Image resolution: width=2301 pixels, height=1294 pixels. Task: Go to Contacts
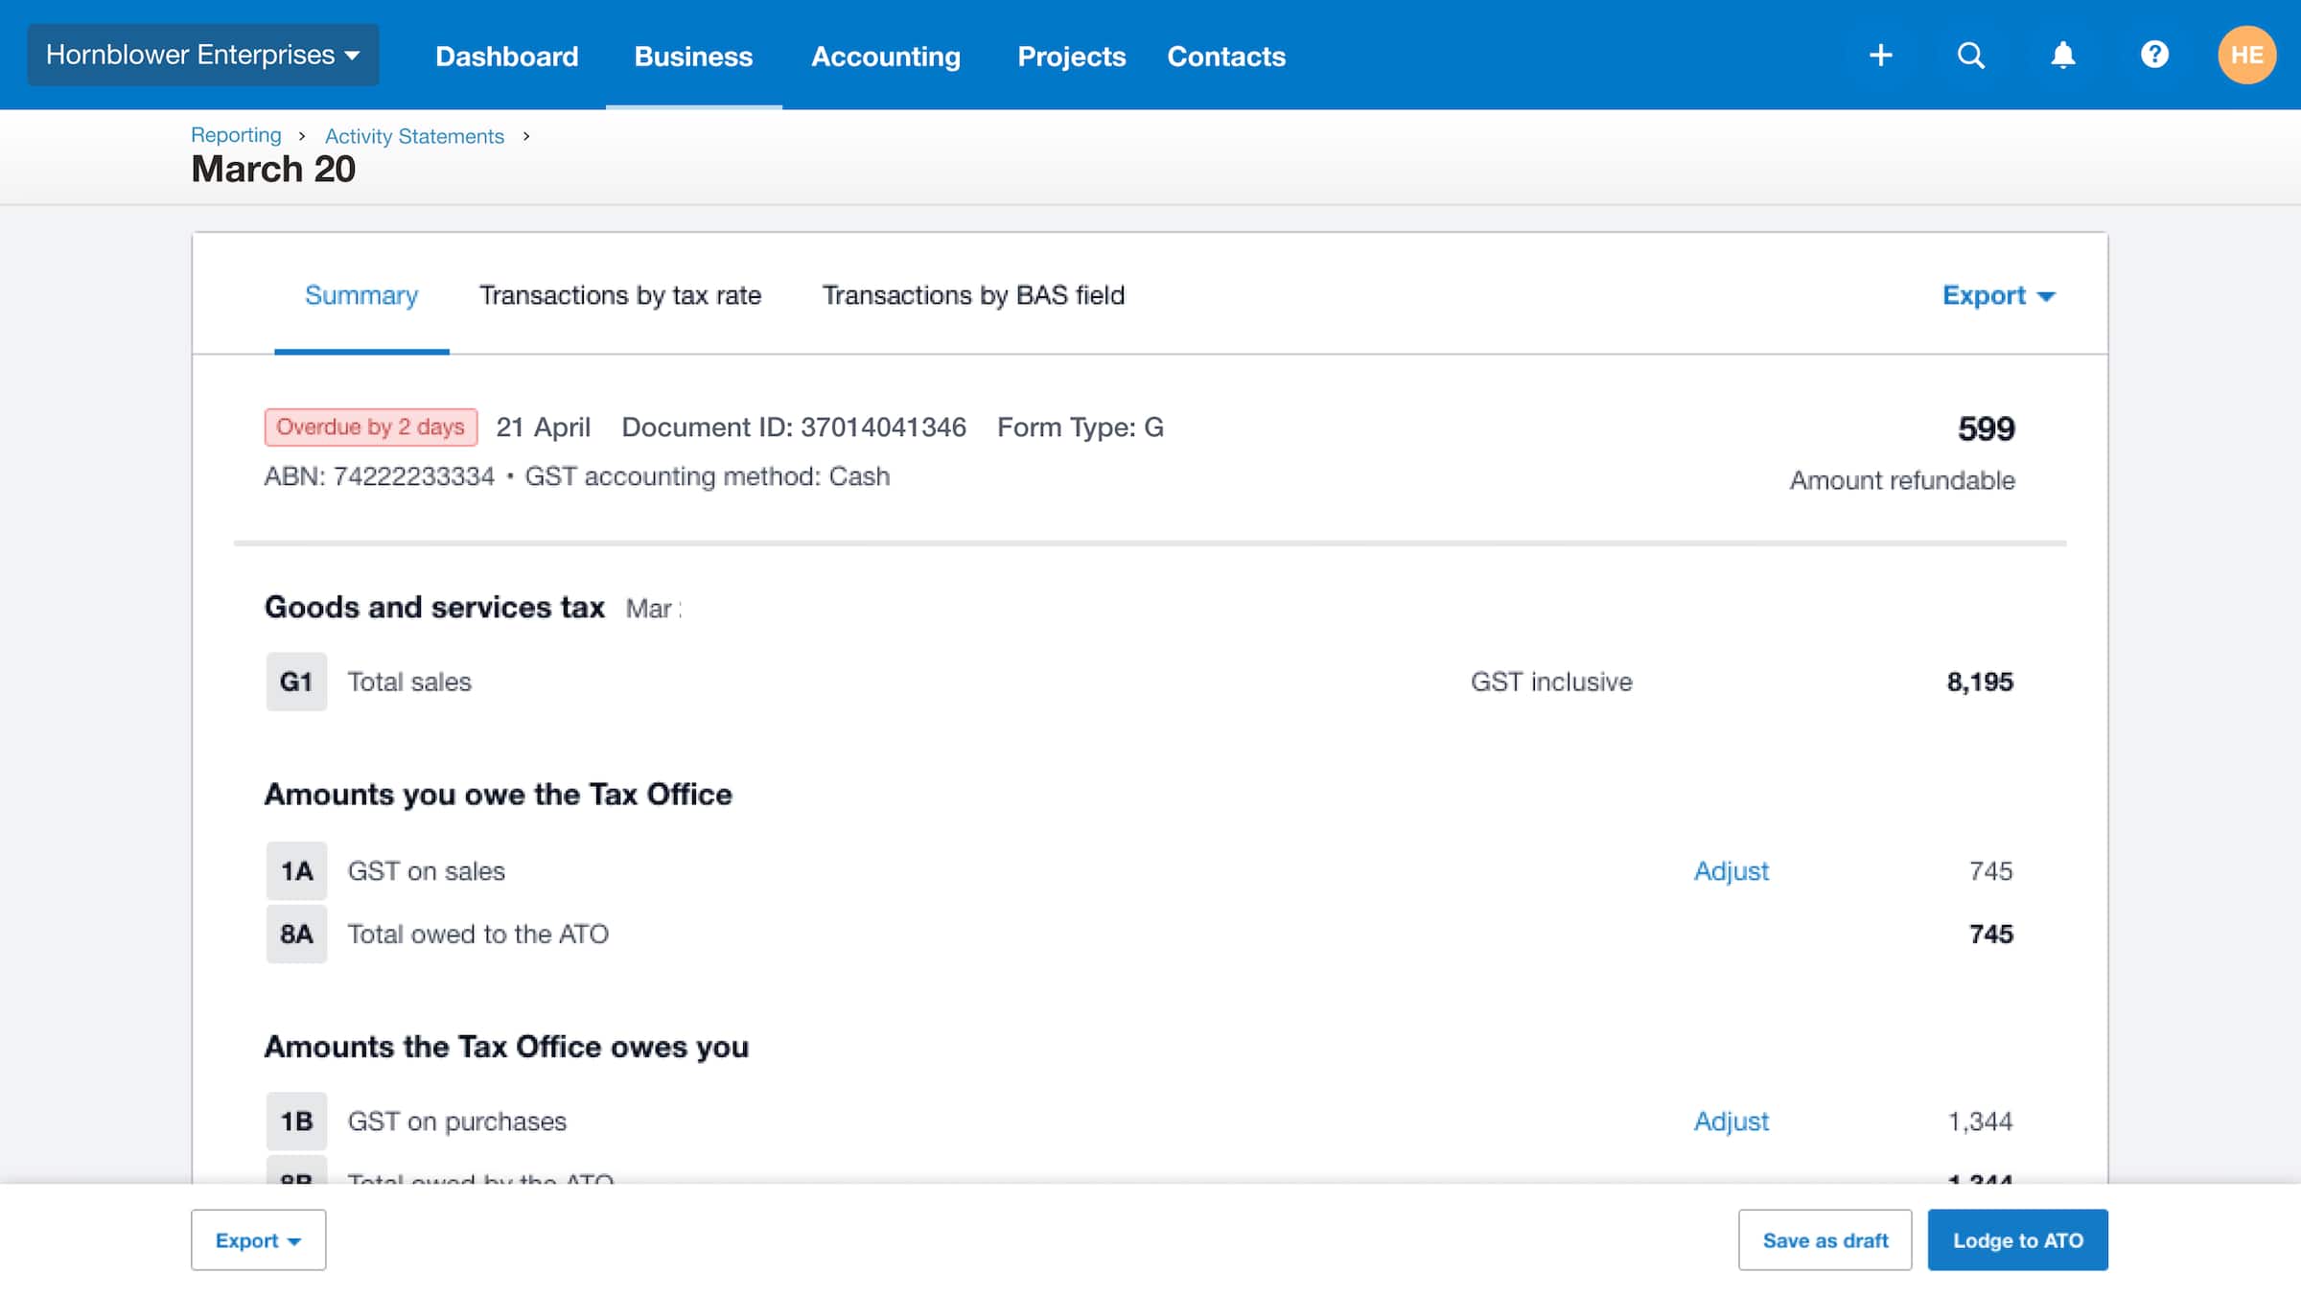[x=1225, y=57]
